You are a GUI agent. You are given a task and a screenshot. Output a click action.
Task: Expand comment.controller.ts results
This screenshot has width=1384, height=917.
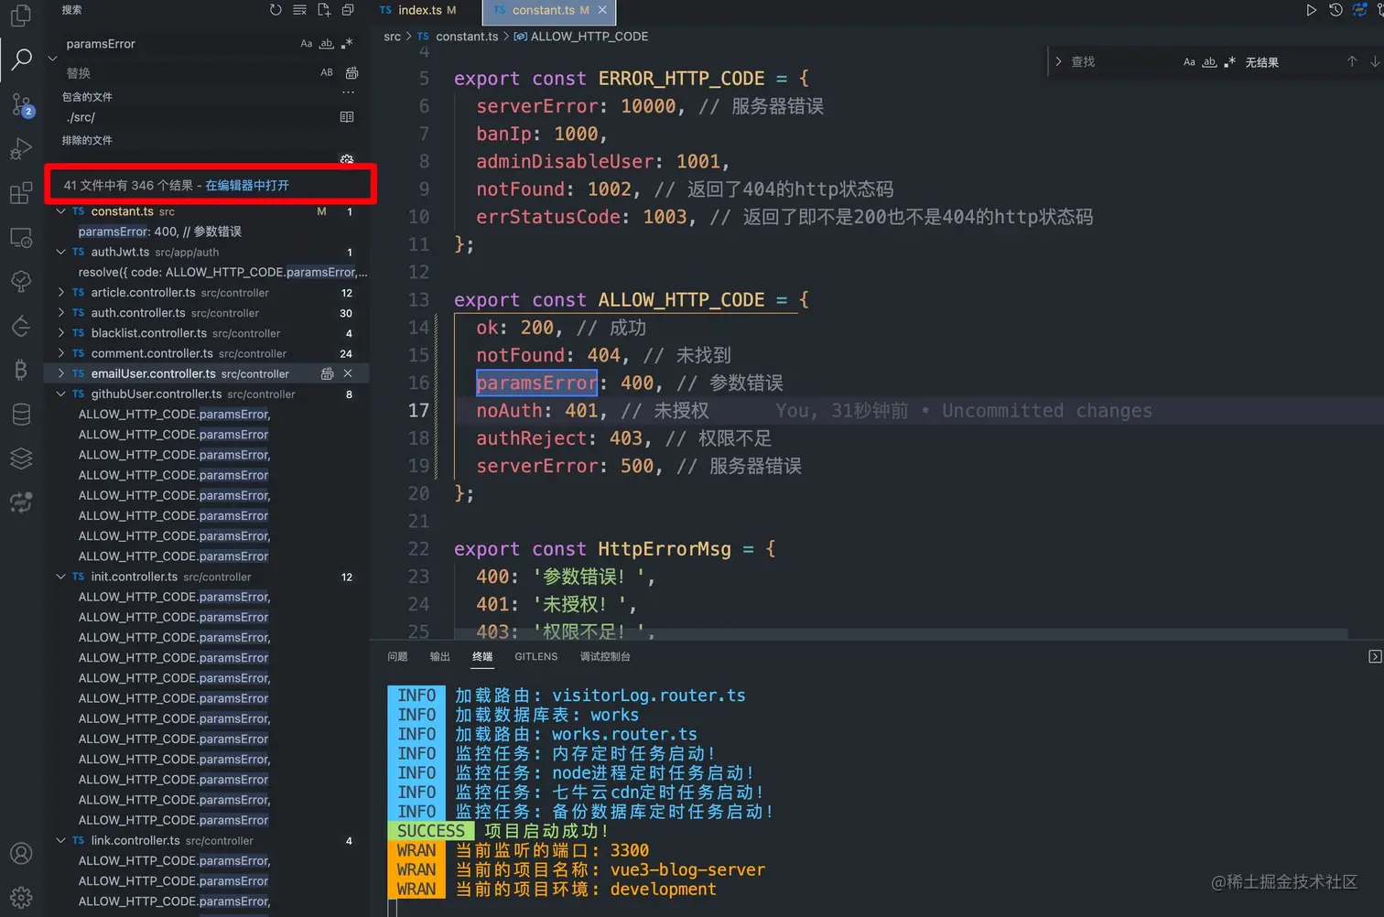pos(61,353)
